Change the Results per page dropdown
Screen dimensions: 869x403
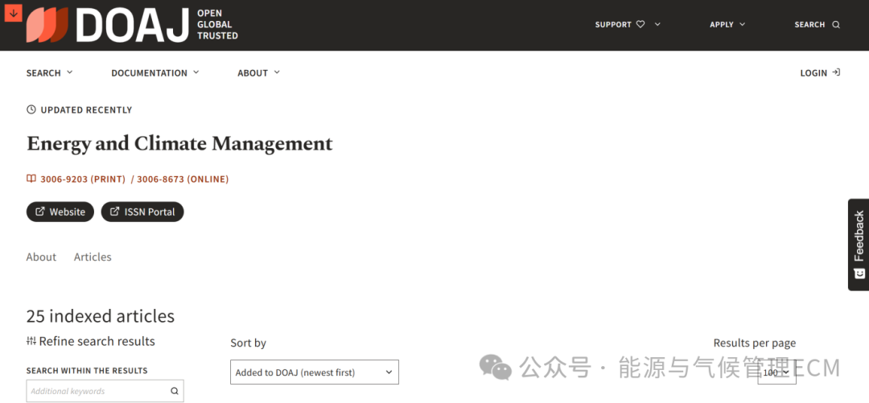[776, 372]
